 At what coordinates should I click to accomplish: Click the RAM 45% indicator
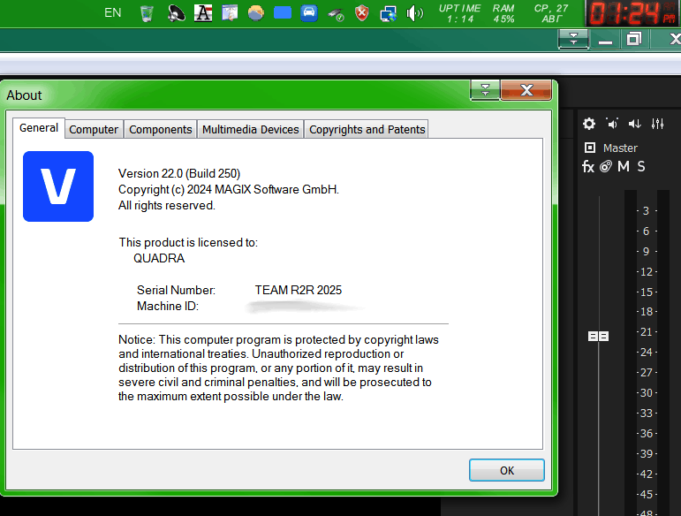pos(503,13)
